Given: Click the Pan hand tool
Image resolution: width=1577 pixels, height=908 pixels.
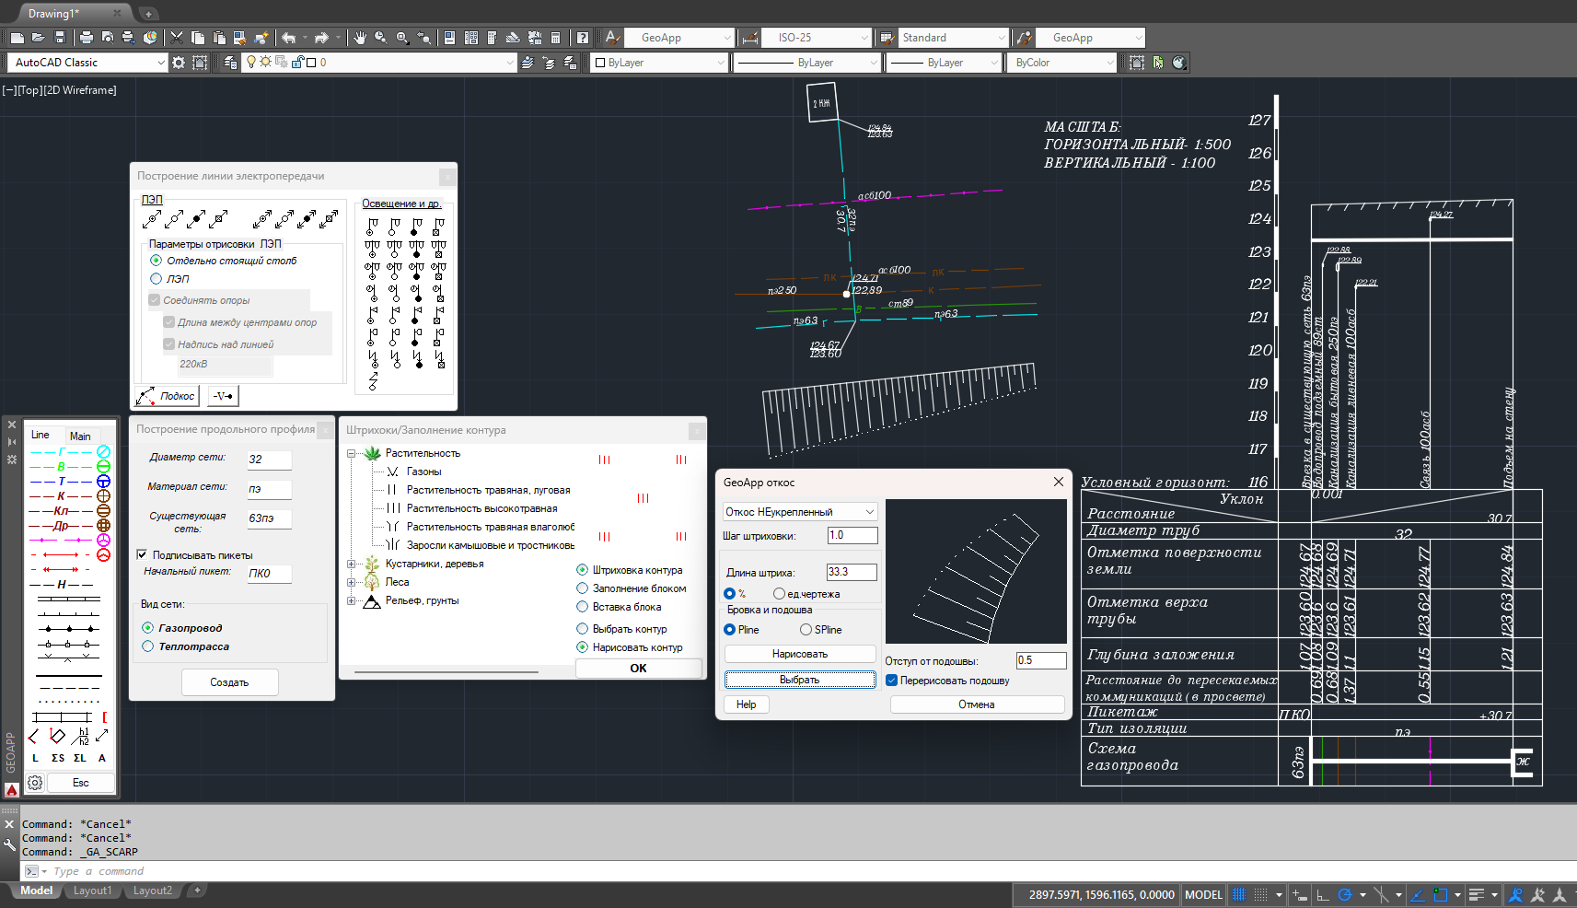Looking at the screenshot, I should click(359, 38).
